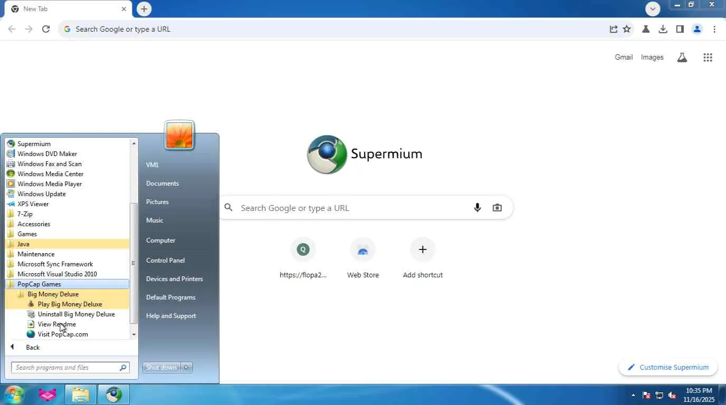Open a new browser tab
This screenshot has width=726, height=405.
click(144, 9)
